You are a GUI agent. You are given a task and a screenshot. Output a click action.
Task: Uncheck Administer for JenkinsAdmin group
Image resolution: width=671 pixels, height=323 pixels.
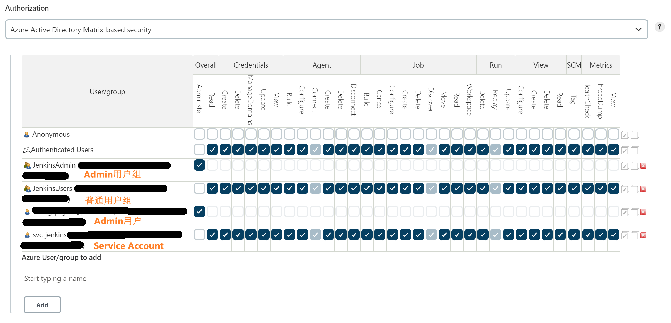point(199,165)
